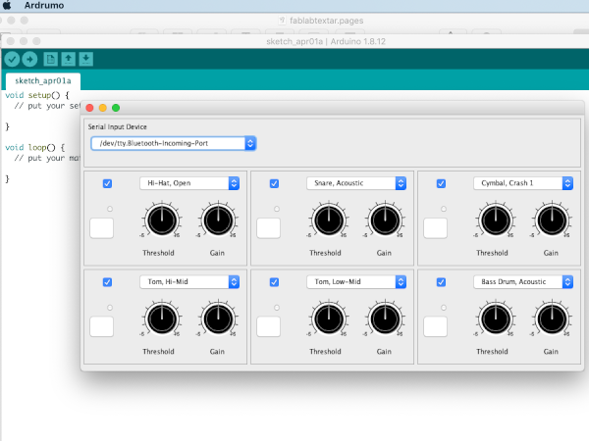Click the void setup() line in the Arduino editor

37,95
